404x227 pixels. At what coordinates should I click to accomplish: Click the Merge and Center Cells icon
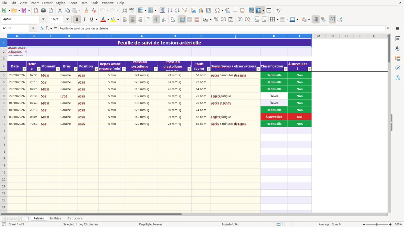click(182, 20)
